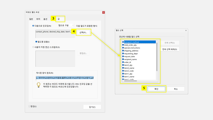Click the 닫기(C) button
The width and height of the screenshot is (213, 120).
[92, 107]
